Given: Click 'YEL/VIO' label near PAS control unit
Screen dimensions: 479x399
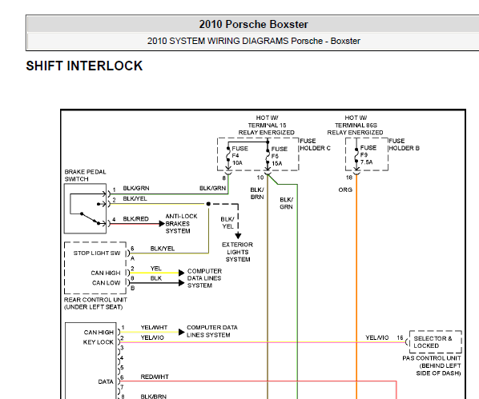Looking at the screenshot, I should pyautogui.click(x=377, y=337).
